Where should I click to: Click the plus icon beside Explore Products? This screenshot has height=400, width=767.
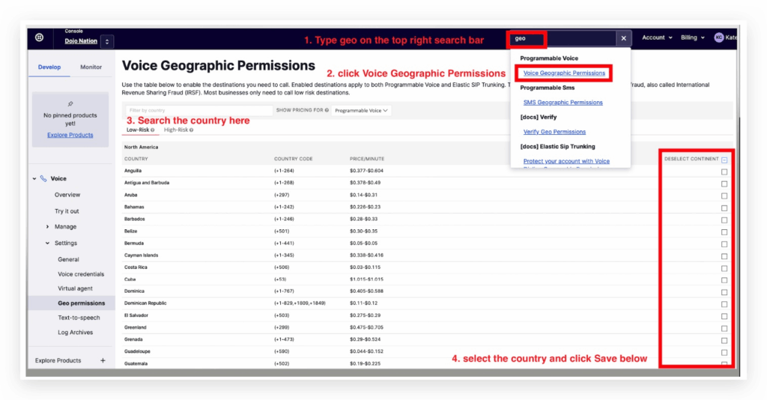[x=103, y=360]
